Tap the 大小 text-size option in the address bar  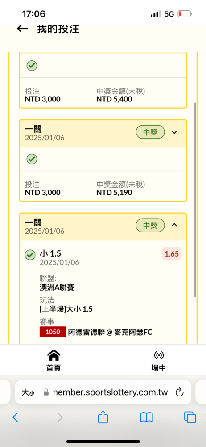(x=28, y=392)
